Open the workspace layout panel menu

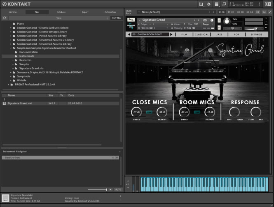(216, 4)
